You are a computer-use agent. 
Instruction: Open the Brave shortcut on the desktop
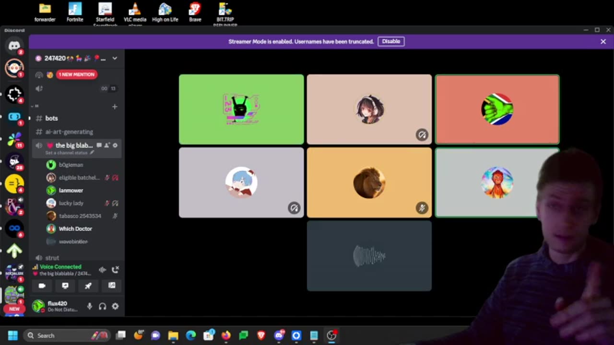pos(195,13)
